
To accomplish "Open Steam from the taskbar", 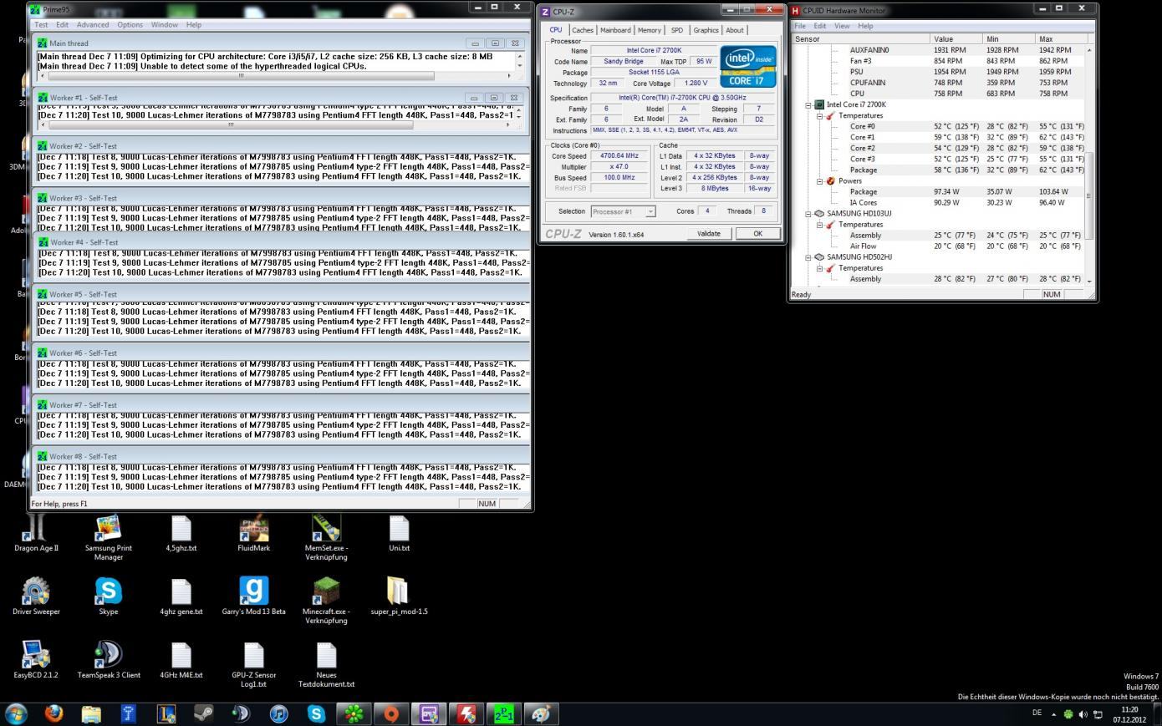I will click(x=203, y=713).
